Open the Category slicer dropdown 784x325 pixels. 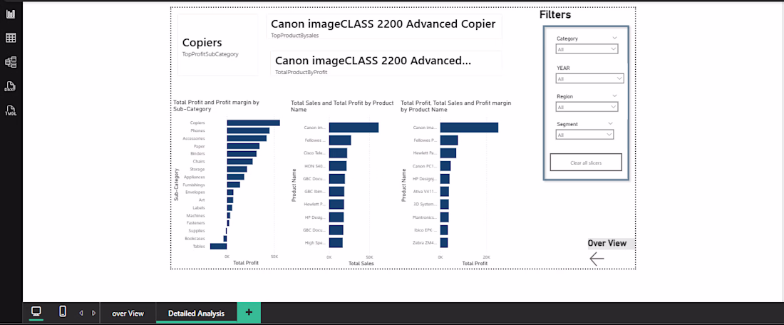[x=587, y=49]
